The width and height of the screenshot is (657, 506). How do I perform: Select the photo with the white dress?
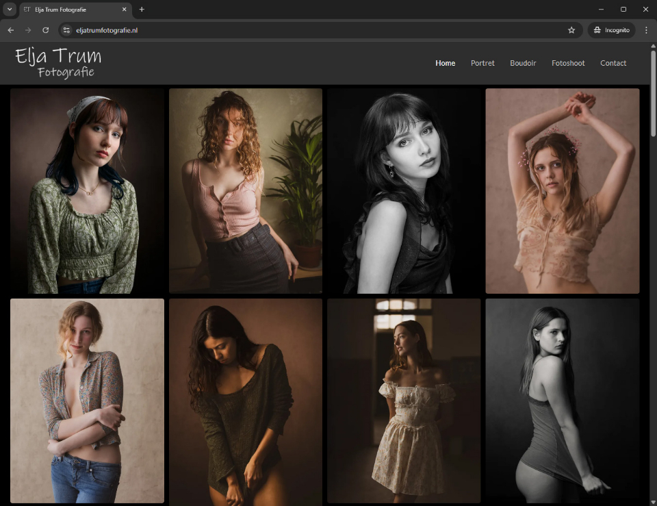404,401
